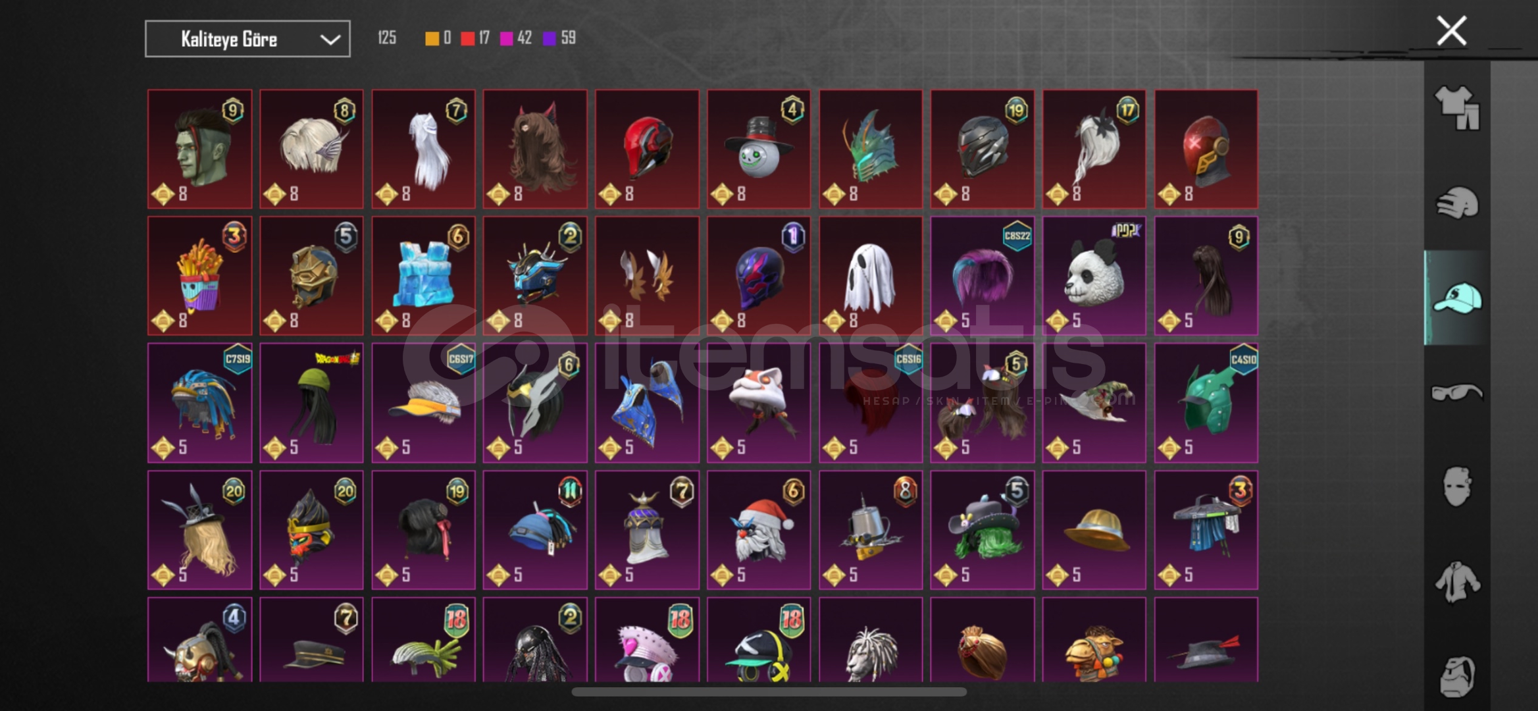The width and height of the screenshot is (1538, 711).
Task: Open the jacket category in sidebar
Action: point(1457,581)
